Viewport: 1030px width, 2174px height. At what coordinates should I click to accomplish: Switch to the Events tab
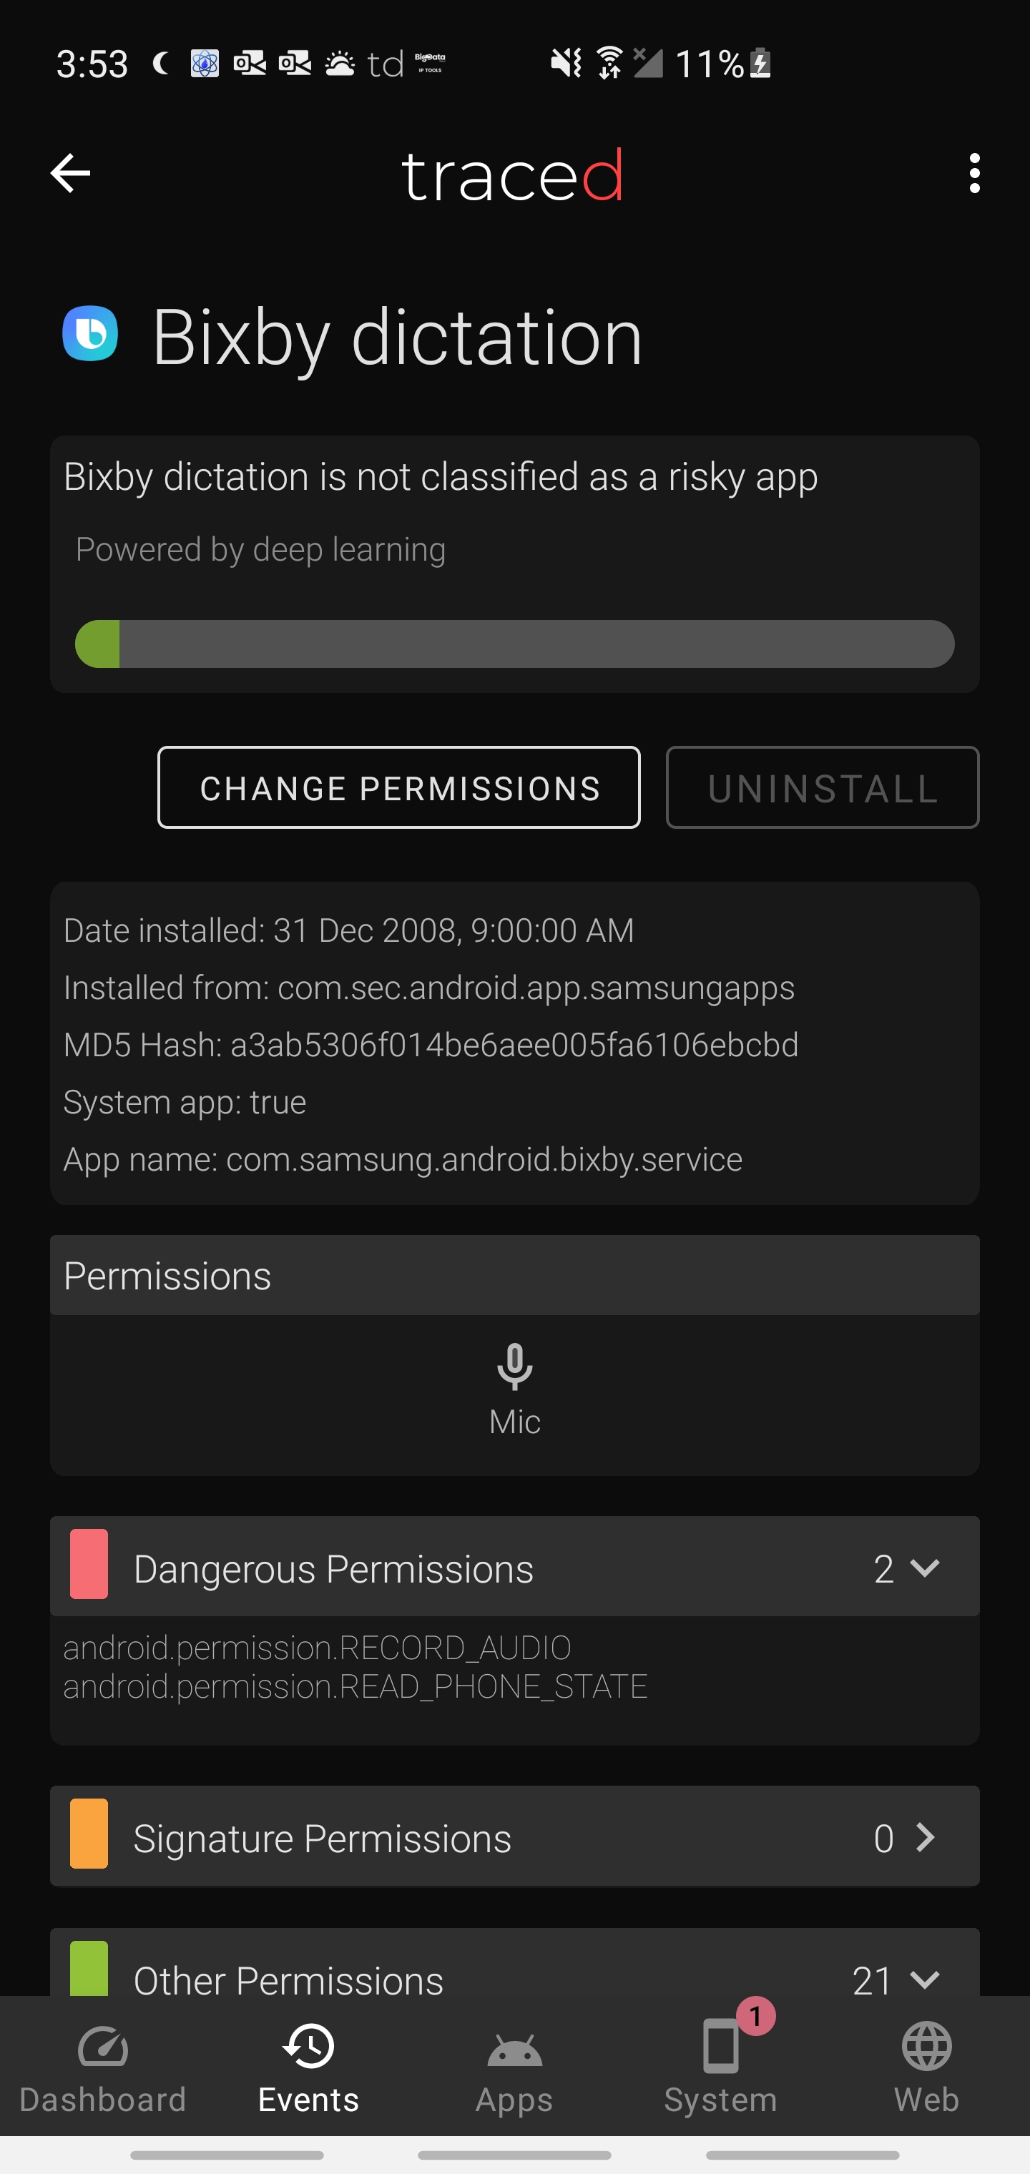click(309, 2067)
